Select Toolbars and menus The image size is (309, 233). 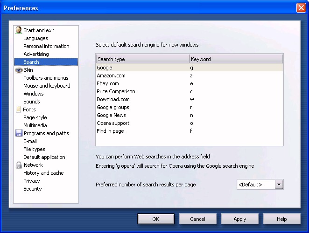click(46, 78)
